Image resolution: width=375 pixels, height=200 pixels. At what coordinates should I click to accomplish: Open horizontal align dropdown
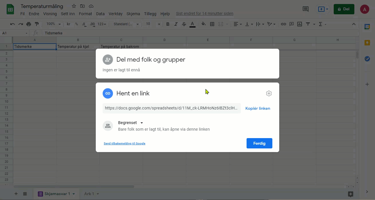(238, 24)
